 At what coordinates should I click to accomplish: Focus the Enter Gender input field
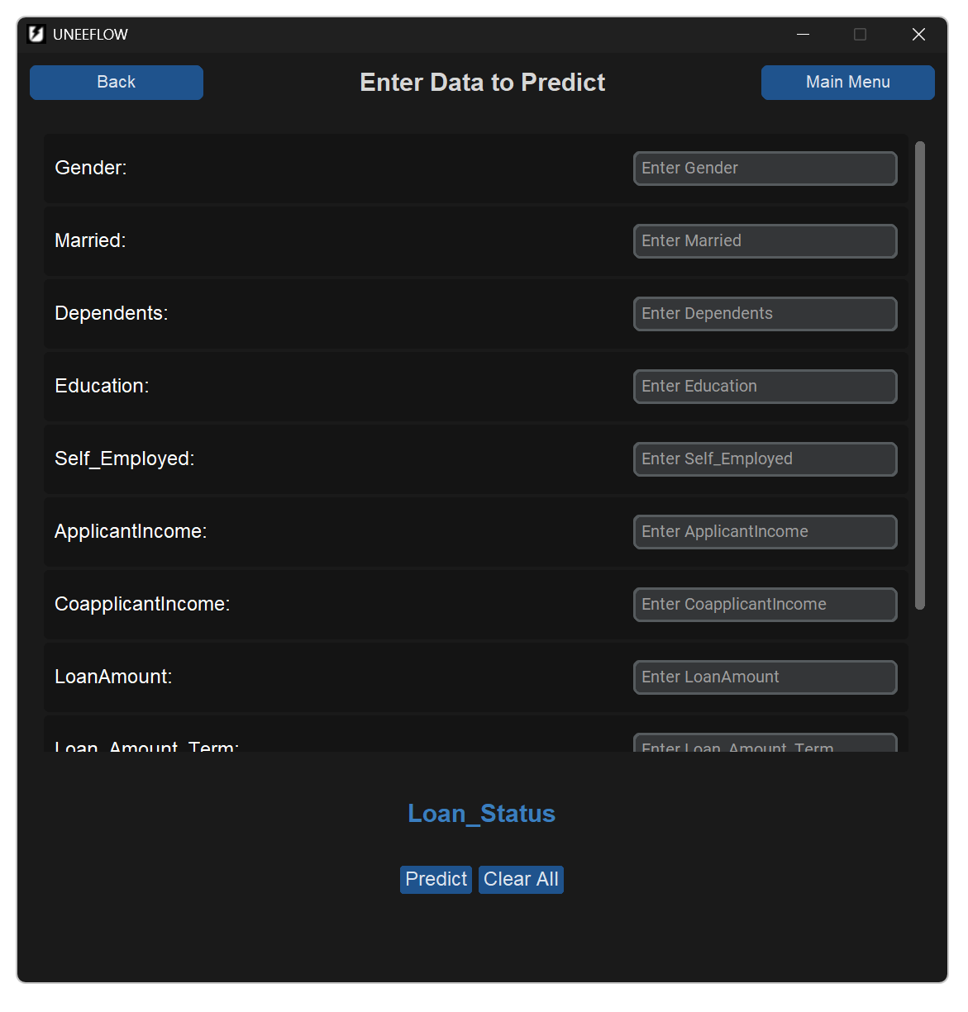tap(765, 169)
